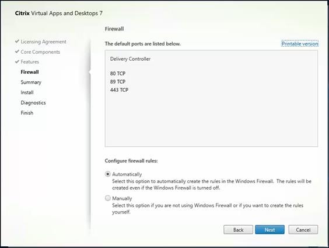Open the Licensing Agreement step
This screenshot has height=248, width=329.
pos(43,42)
